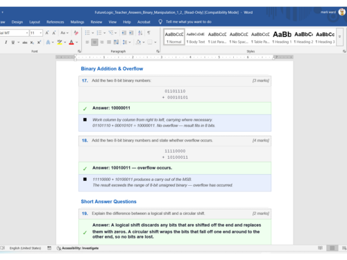
Task: Increase paragraph indent
Action: coord(131,33)
